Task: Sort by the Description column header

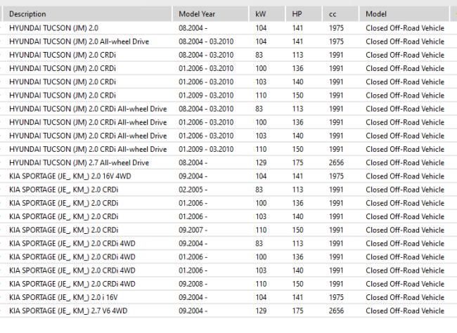Action: pyautogui.click(x=87, y=14)
